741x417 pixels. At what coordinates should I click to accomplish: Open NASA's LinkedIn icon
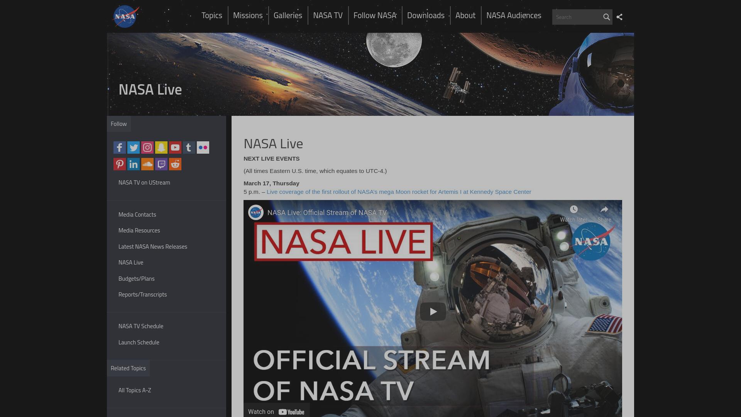click(134, 164)
